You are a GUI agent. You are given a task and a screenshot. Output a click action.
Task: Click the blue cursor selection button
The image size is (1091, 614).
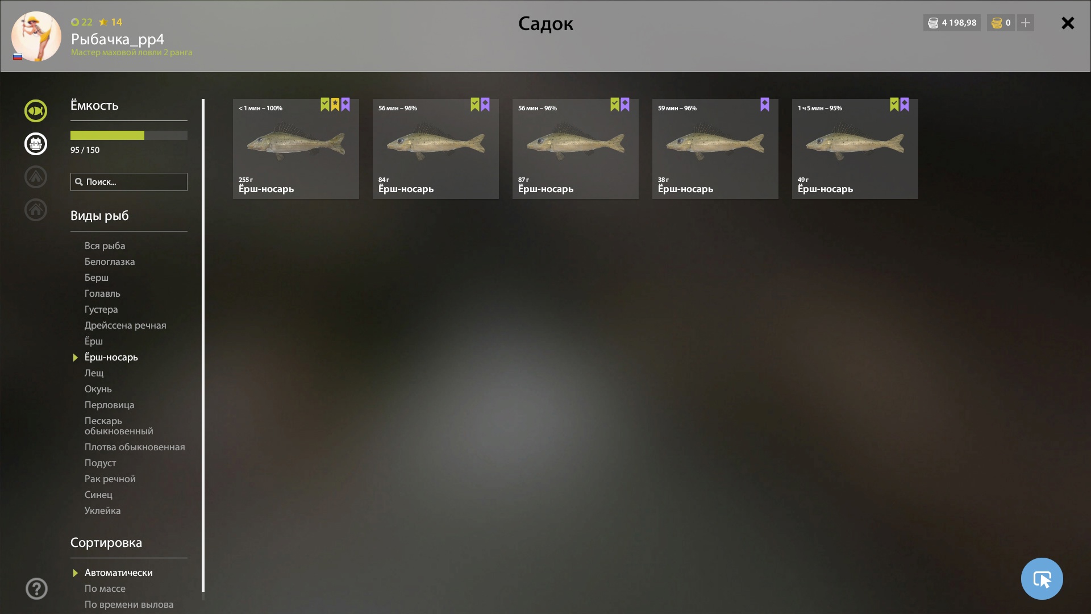click(x=1042, y=579)
